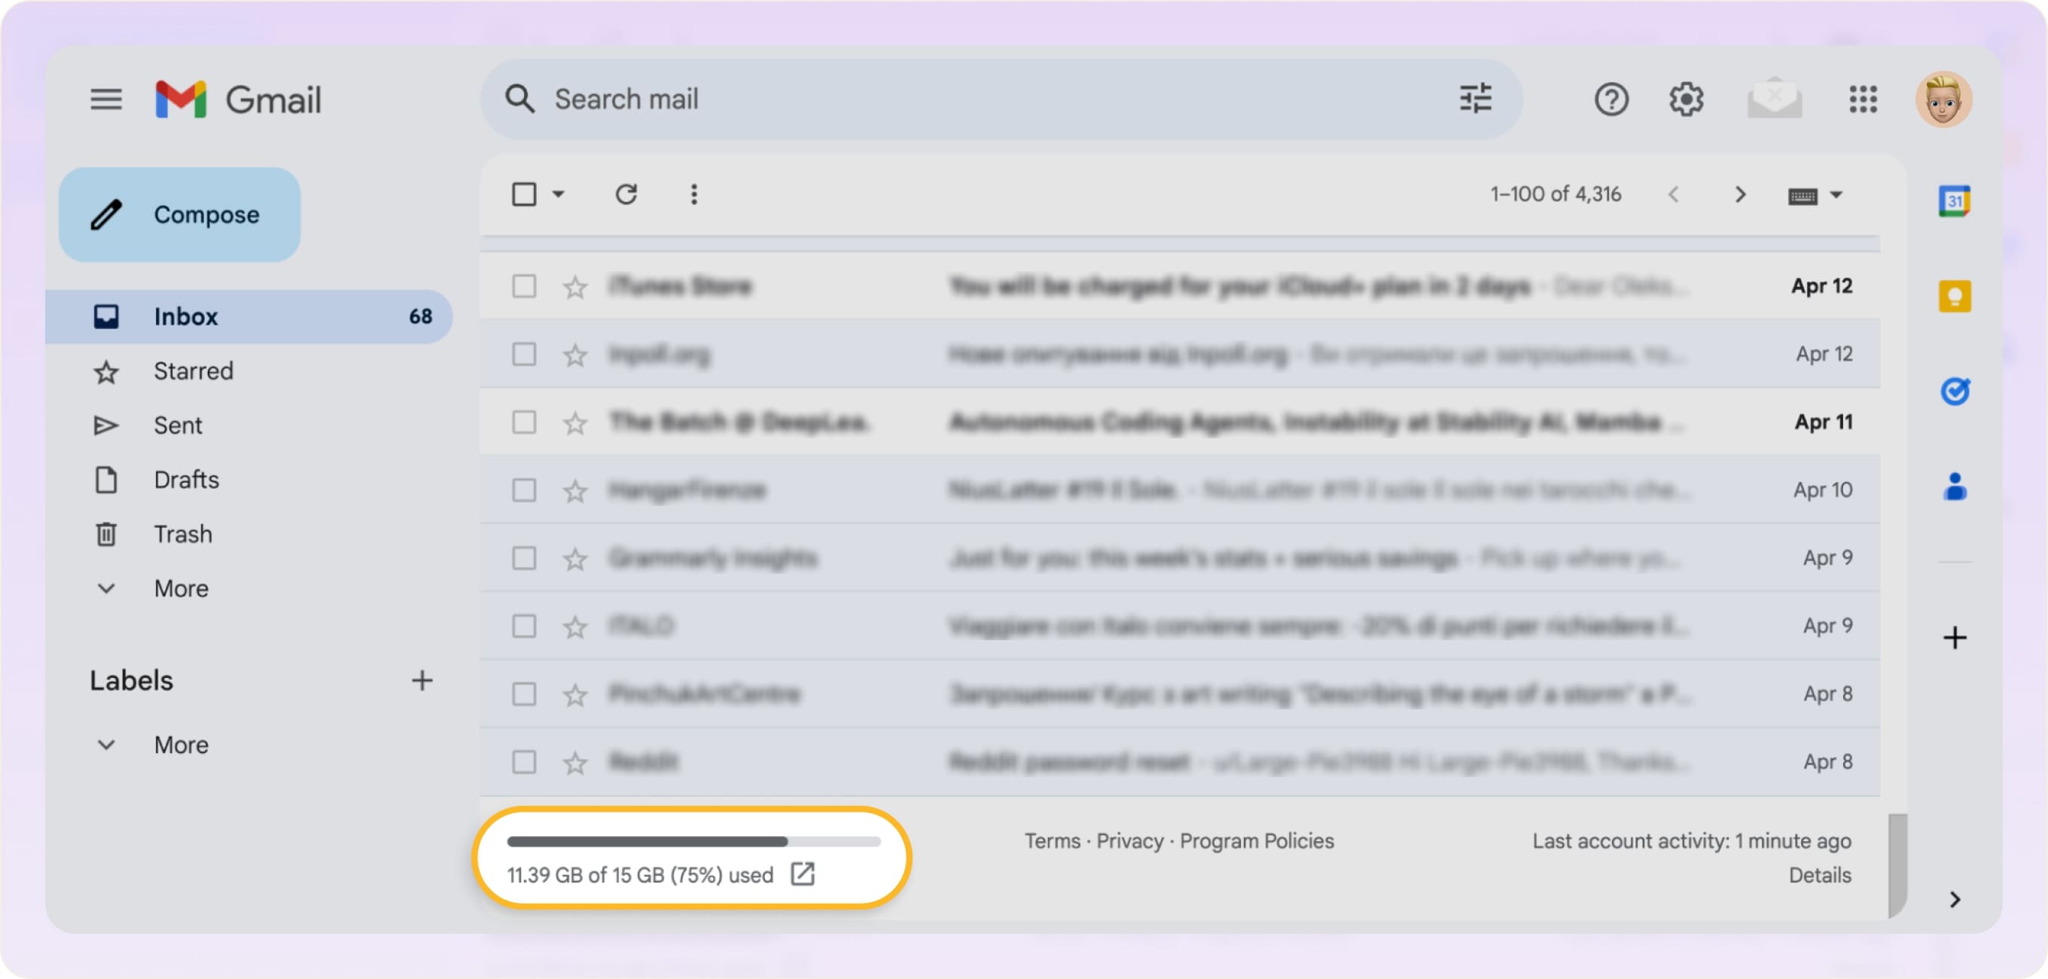Open the select dropdown arrow next to checkbox
This screenshot has height=979, width=2048.
[x=559, y=194]
